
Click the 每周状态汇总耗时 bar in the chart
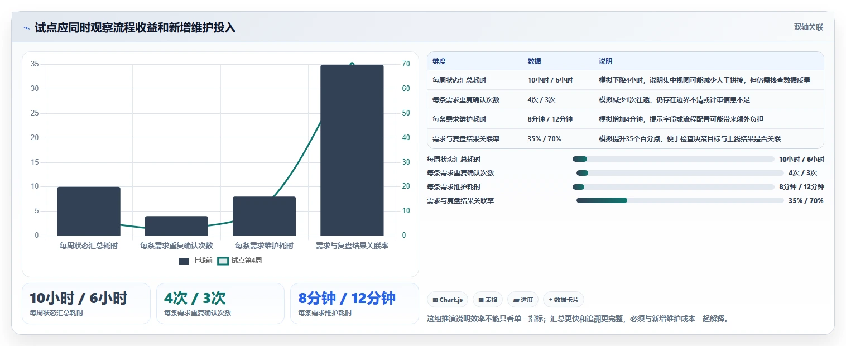click(x=89, y=211)
